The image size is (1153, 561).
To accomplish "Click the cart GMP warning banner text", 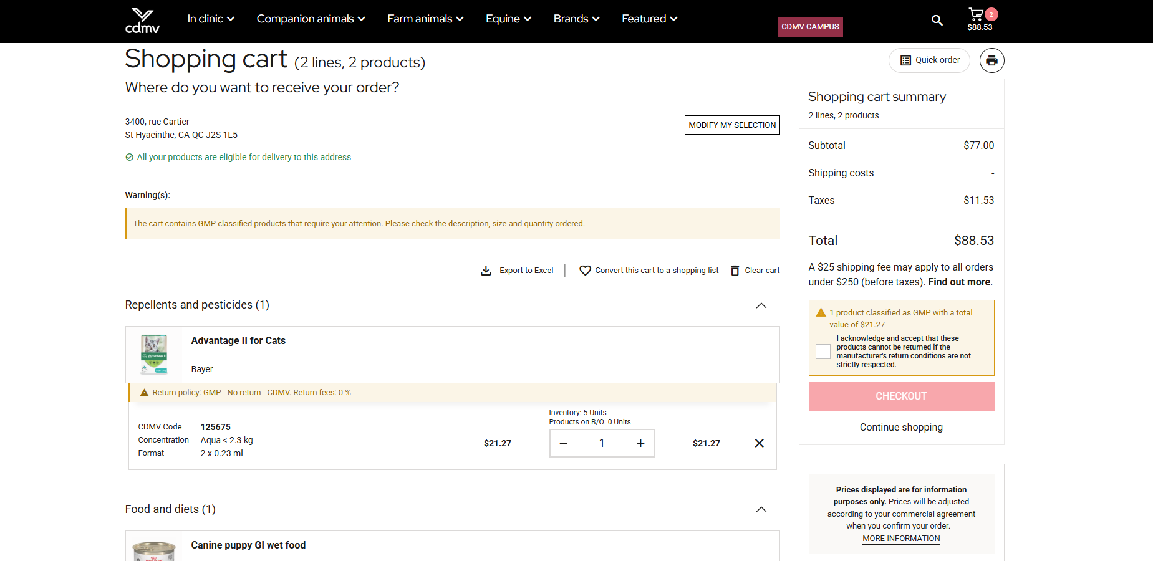I will pyautogui.click(x=359, y=224).
